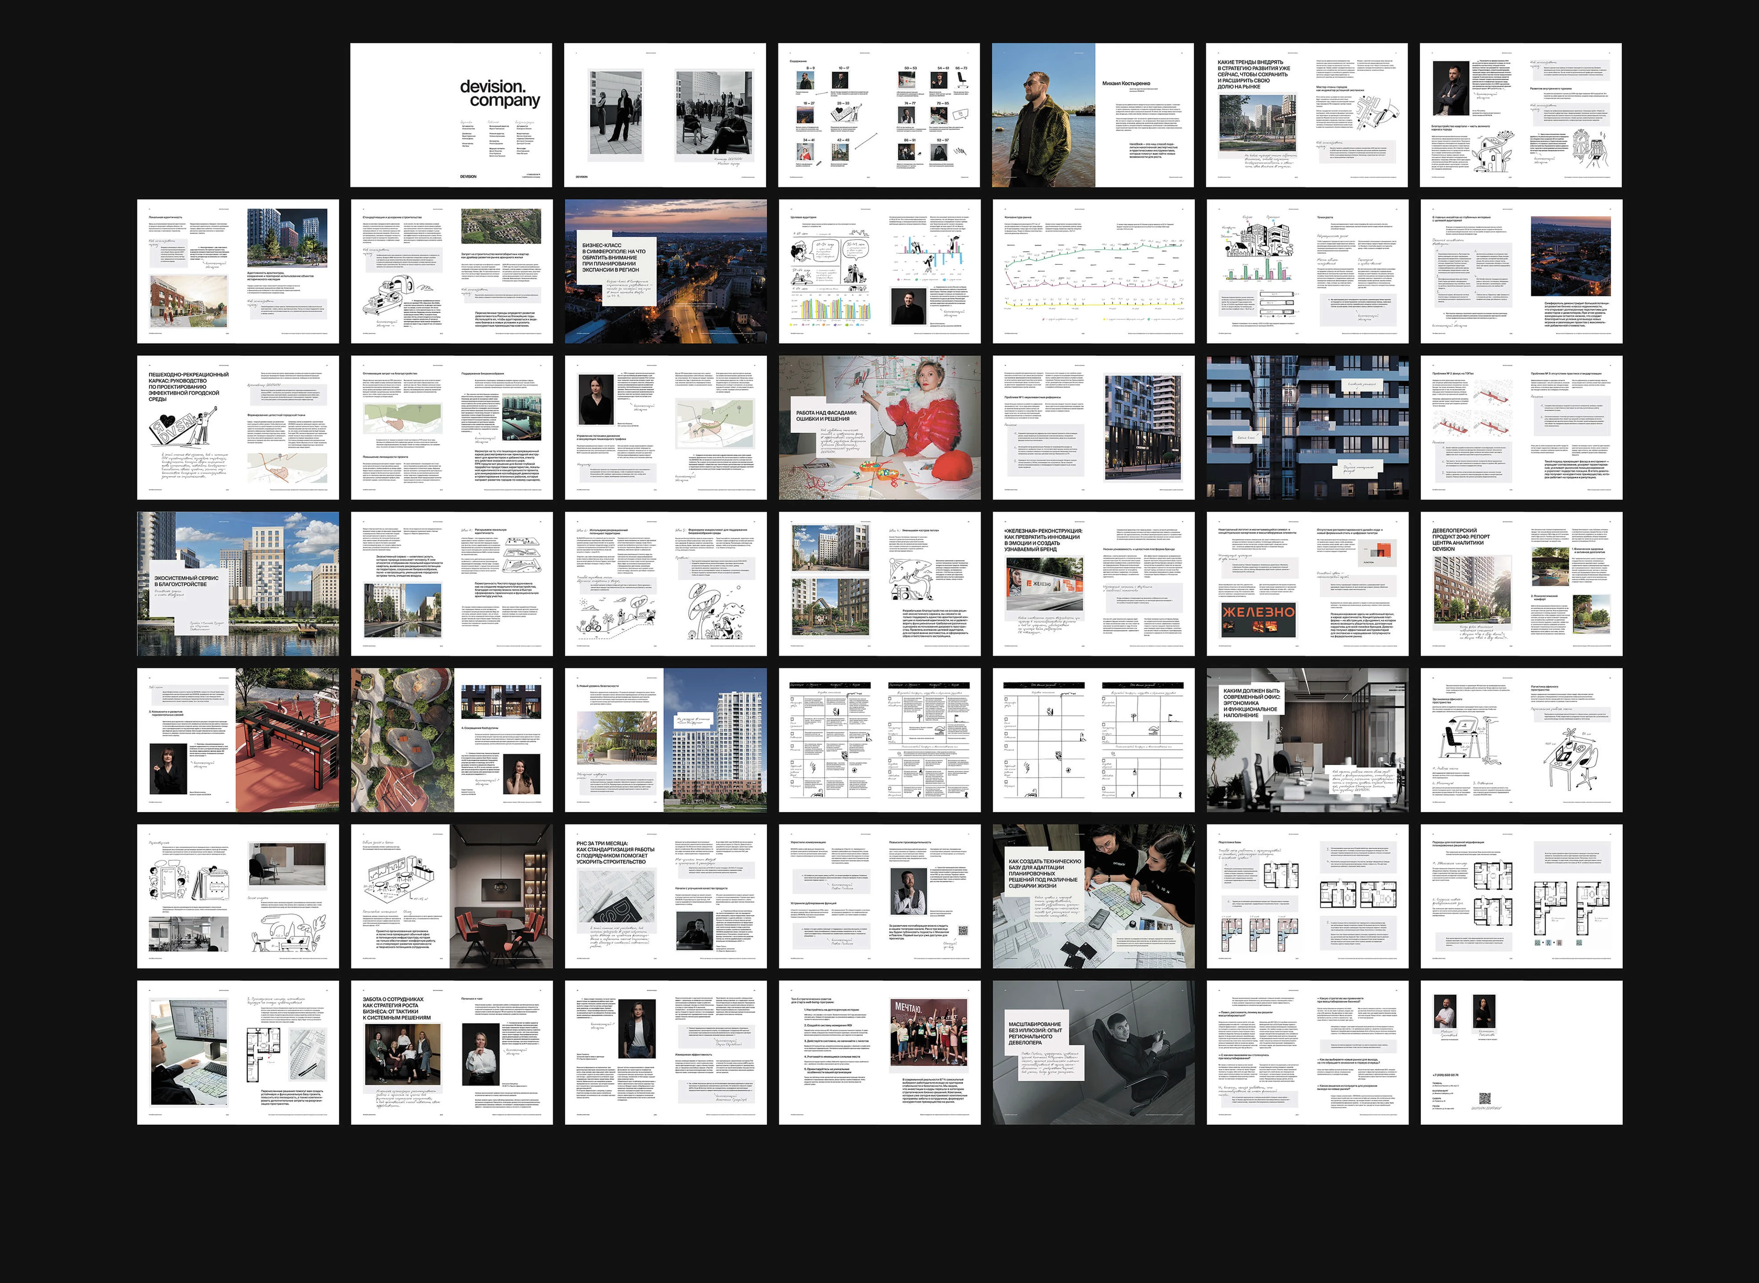1759x1283 pixels.
Task: Open the 'ПЕШЕХОДНО-РЕКРЕАЦИОННЫЙ КАРКАС' spread
Action: (238, 428)
